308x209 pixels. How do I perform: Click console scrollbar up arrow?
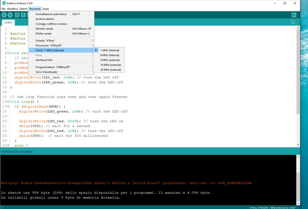click(x=298, y=157)
